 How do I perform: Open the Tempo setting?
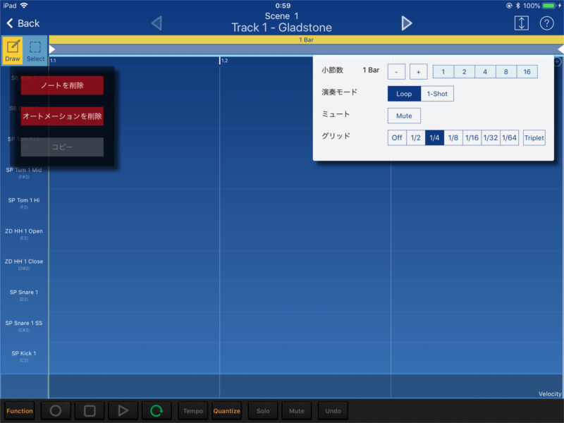[193, 411]
